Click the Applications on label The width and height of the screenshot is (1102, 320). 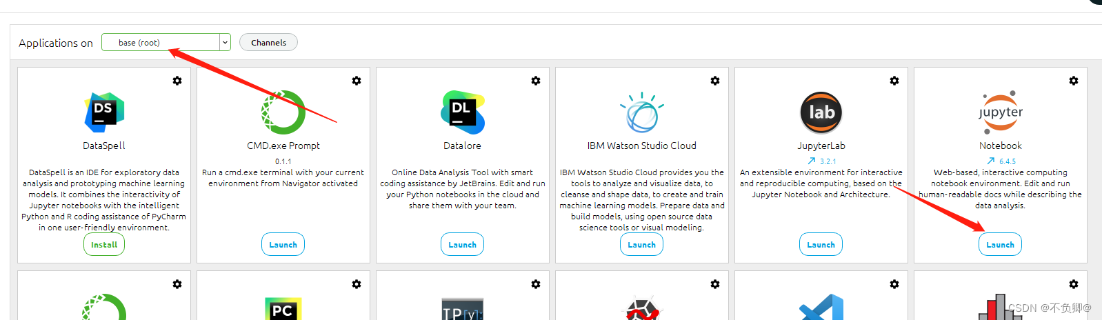[56, 43]
